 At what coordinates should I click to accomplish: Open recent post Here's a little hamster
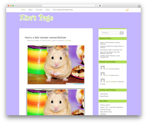[x=110, y=43]
